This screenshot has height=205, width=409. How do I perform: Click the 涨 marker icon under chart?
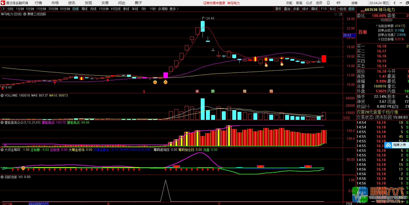tap(197, 91)
